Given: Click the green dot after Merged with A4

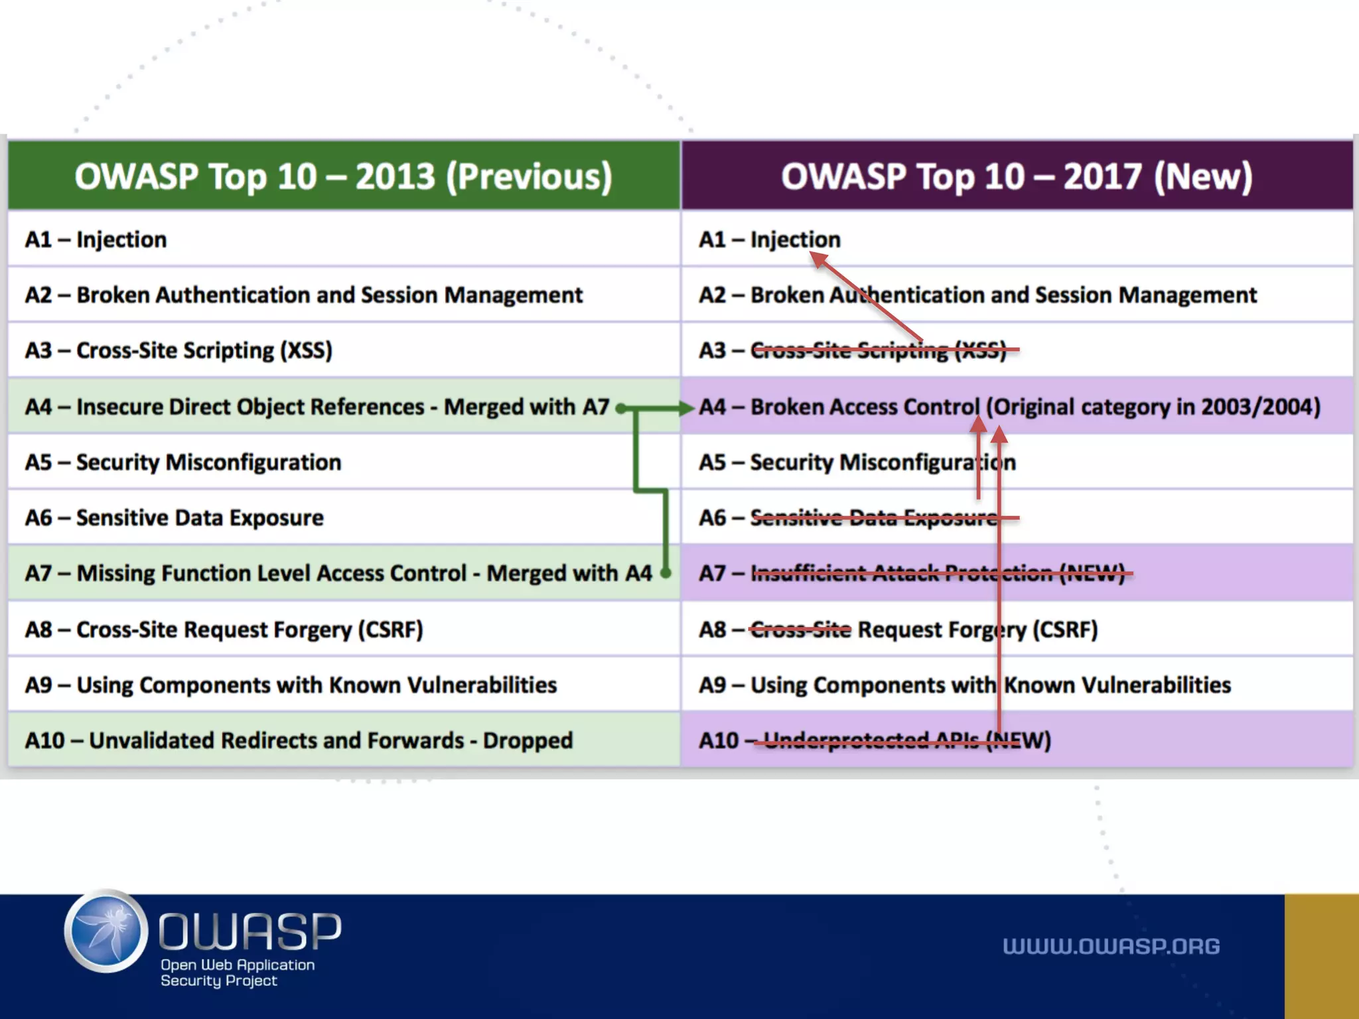Looking at the screenshot, I should pos(666,573).
